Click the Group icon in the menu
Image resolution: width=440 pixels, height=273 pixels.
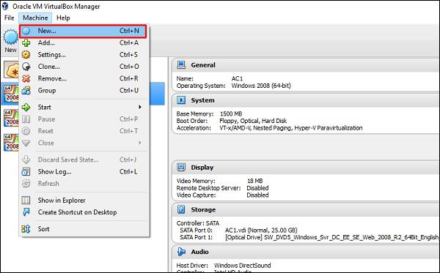[26, 91]
